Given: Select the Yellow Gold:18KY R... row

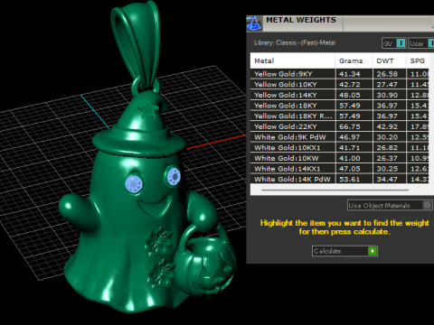Looking at the screenshot, I should tap(340, 116).
